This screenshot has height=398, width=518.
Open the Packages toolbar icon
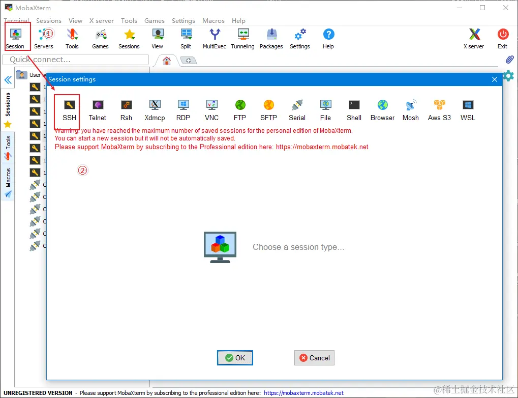click(271, 39)
